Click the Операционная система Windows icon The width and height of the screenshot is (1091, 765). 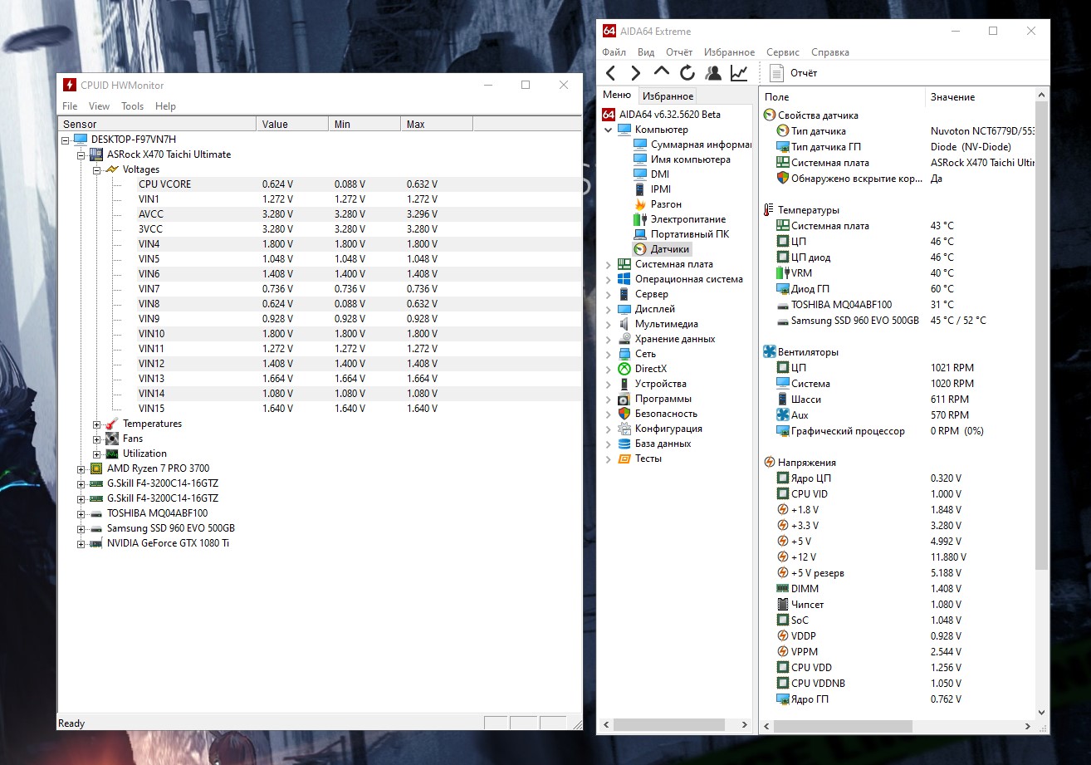624,279
